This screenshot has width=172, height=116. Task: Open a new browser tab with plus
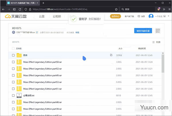[43, 3]
